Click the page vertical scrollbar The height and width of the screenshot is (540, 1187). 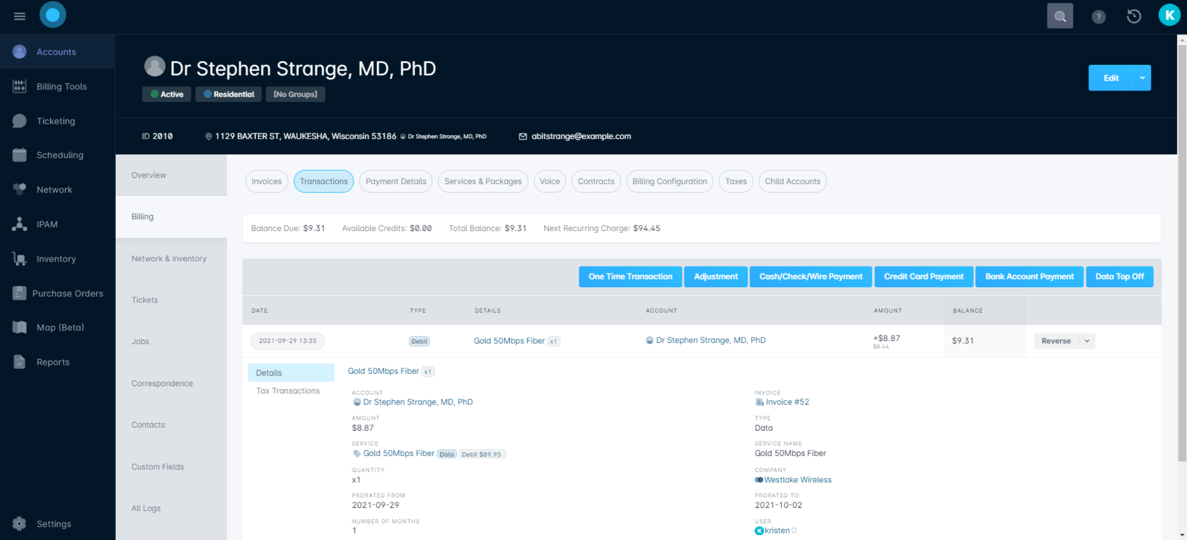point(1182,253)
